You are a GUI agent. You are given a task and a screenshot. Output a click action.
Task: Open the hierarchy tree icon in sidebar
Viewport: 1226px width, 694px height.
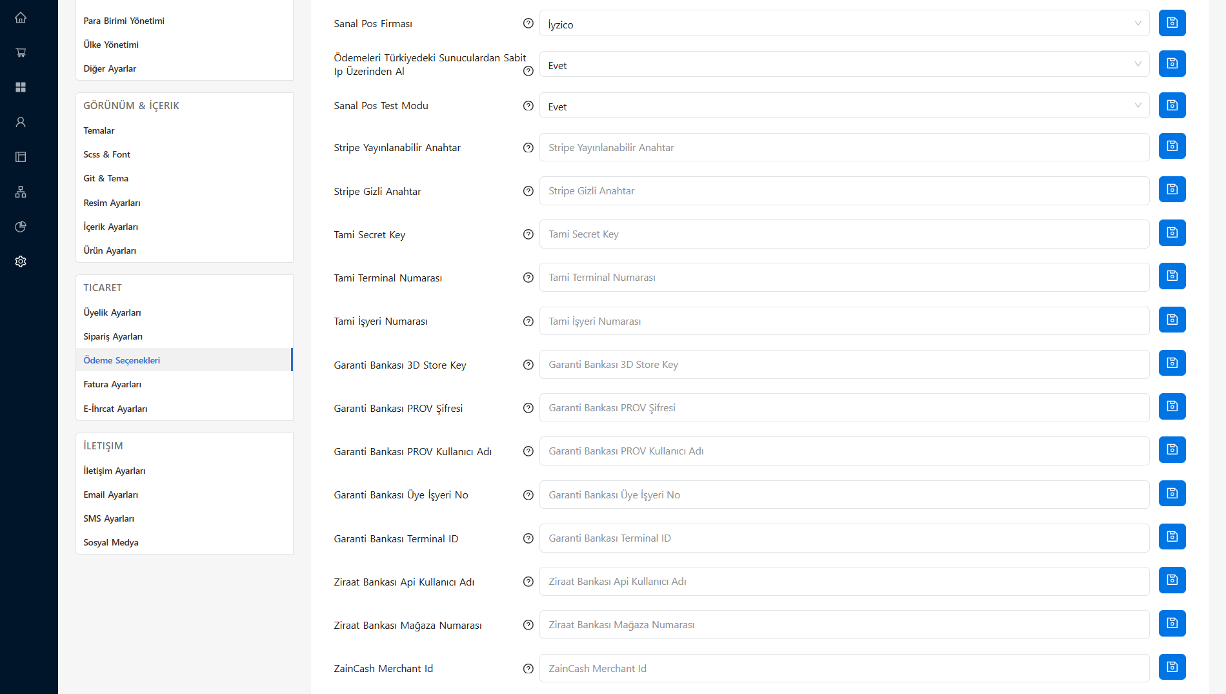click(21, 192)
